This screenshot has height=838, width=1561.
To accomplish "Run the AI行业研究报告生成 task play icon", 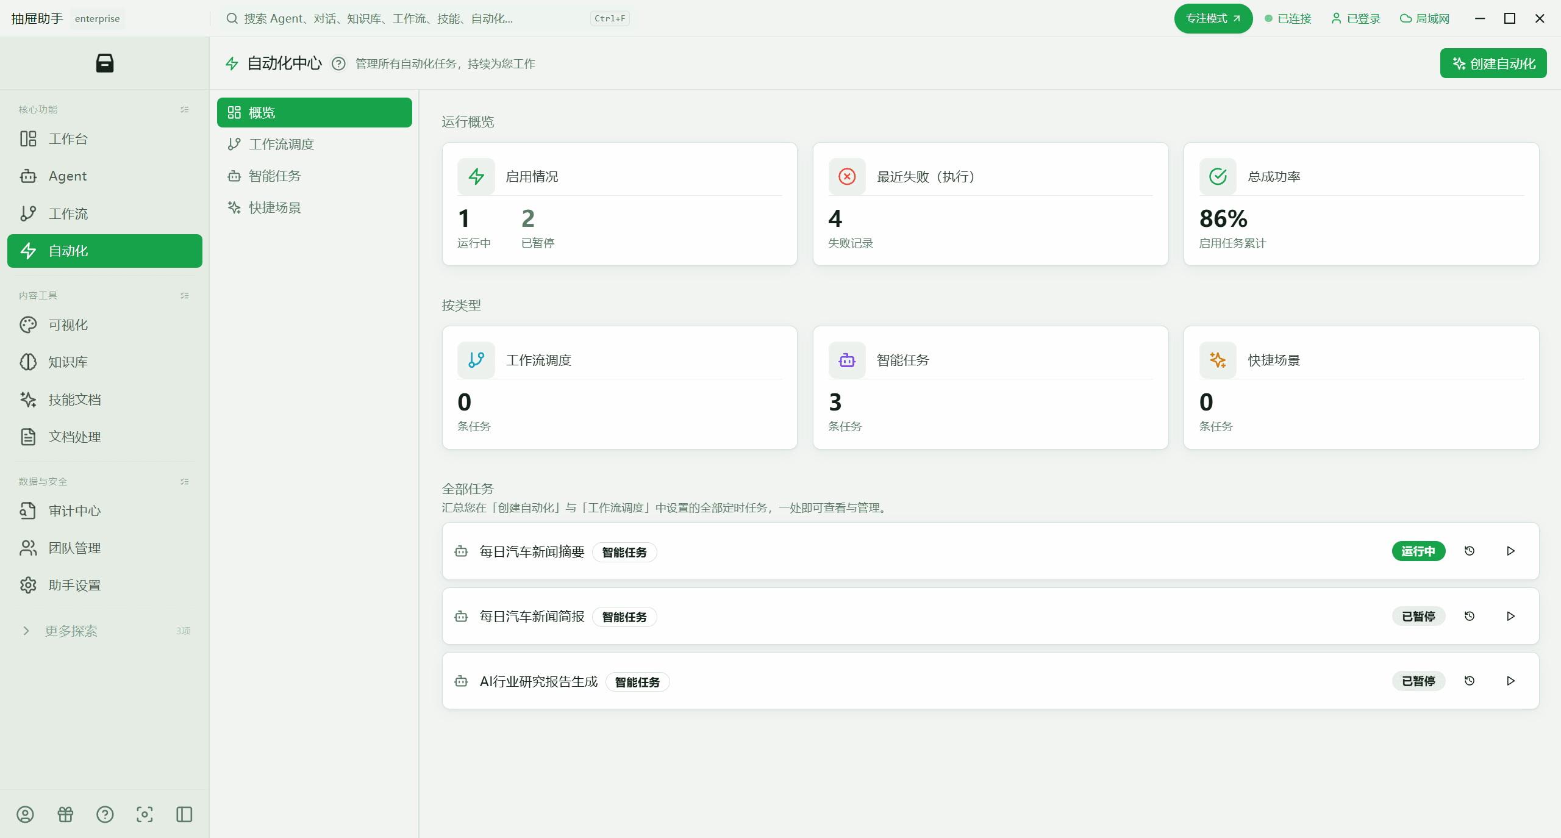I will (x=1510, y=681).
